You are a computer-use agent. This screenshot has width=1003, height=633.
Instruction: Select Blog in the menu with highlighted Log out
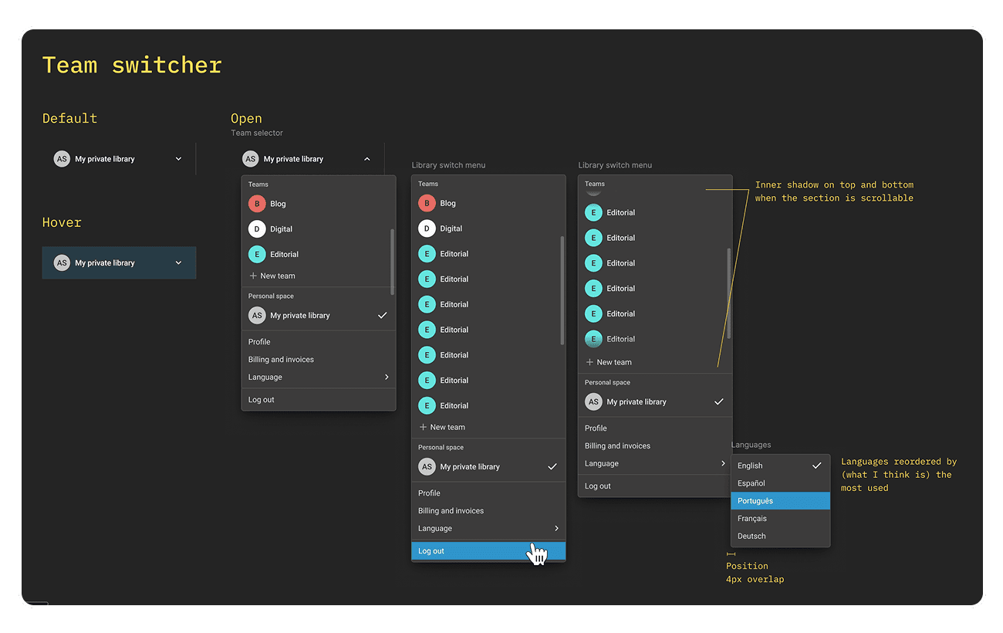[488, 204]
